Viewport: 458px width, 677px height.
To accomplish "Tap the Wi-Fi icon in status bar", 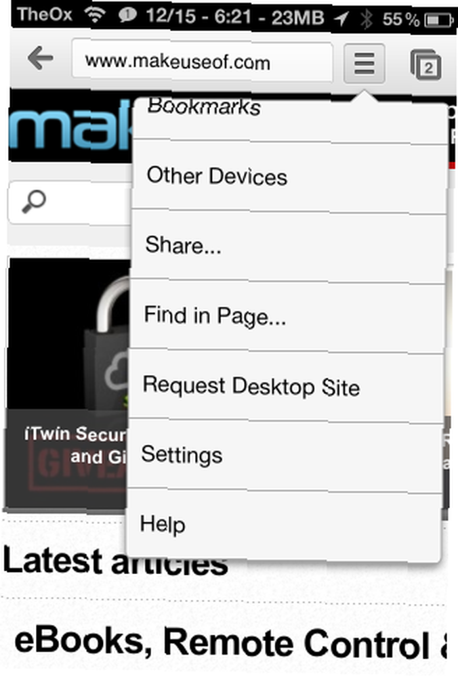I will point(95,15).
